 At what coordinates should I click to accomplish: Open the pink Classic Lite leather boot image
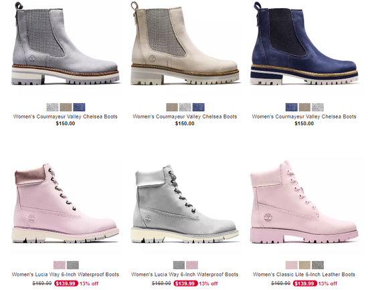click(304, 202)
